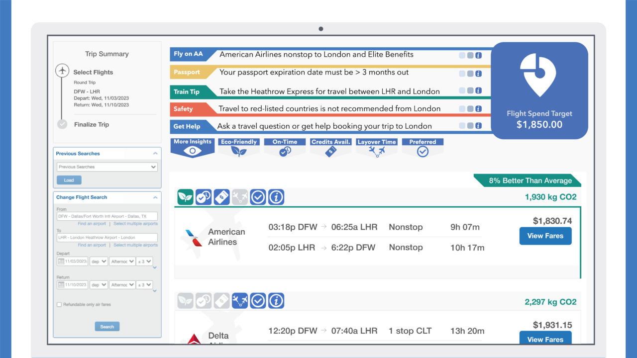This screenshot has width=637, height=358.
Task: Click the greyed on-time clock icon on Delta card
Action: coord(204,300)
